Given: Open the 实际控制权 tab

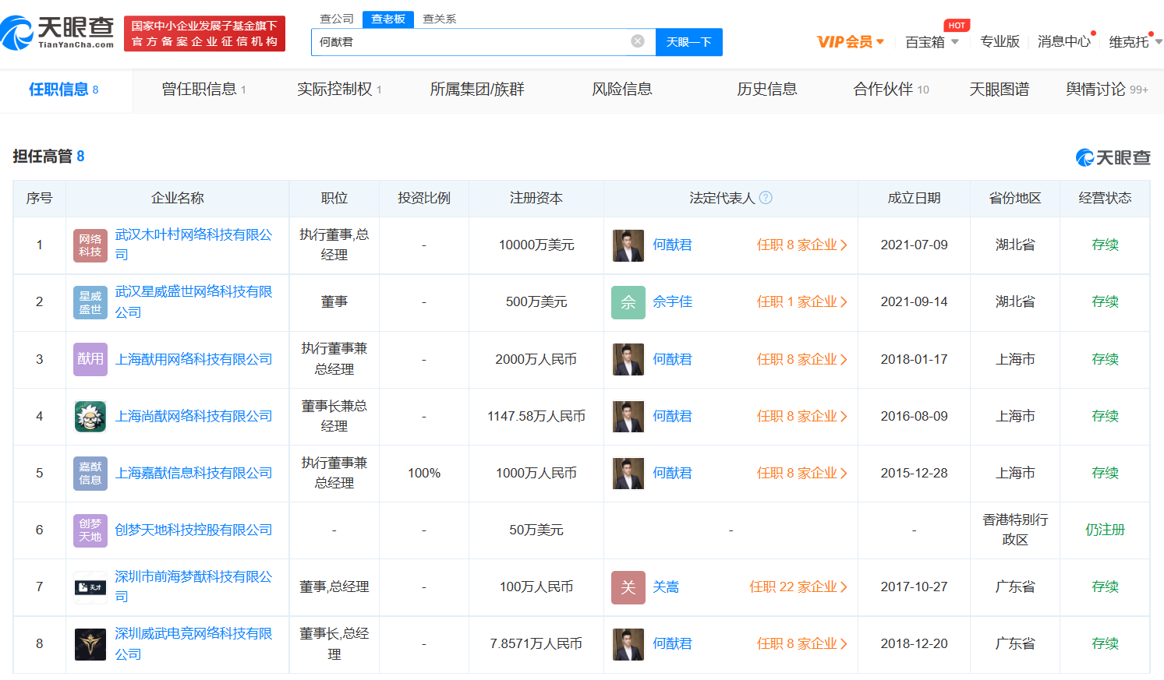Looking at the screenshot, I should [x=339, y=90].
